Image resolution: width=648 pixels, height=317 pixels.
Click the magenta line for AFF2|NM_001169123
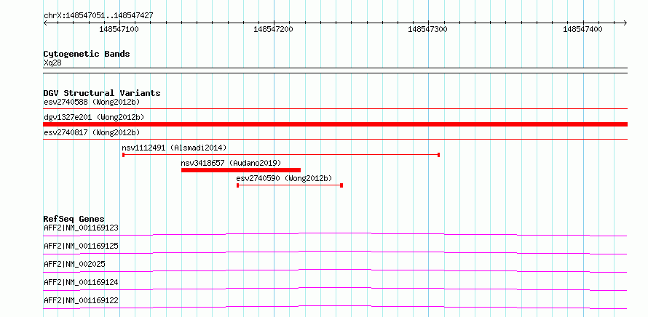(x=336, y=234)
